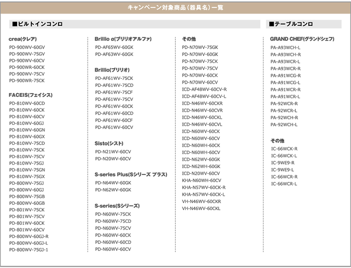Click model PD-801WV-75CV

pos(27,217)
